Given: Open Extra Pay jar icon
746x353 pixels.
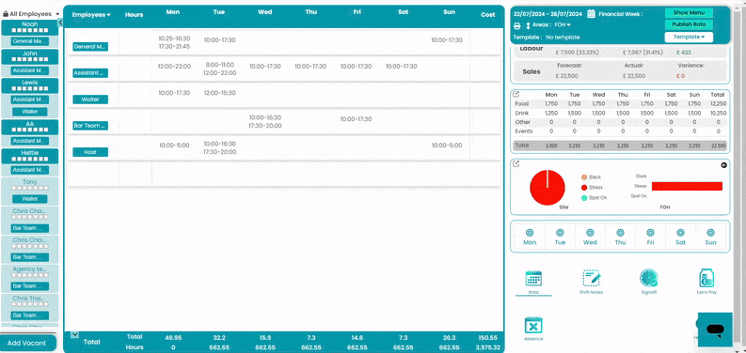Looking at the screenshot, I should click(706, 278).
